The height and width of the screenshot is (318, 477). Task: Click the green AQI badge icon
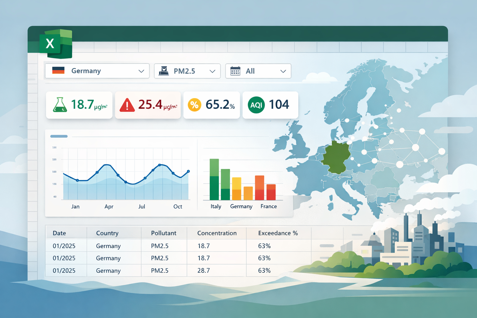tap(256, 105)
